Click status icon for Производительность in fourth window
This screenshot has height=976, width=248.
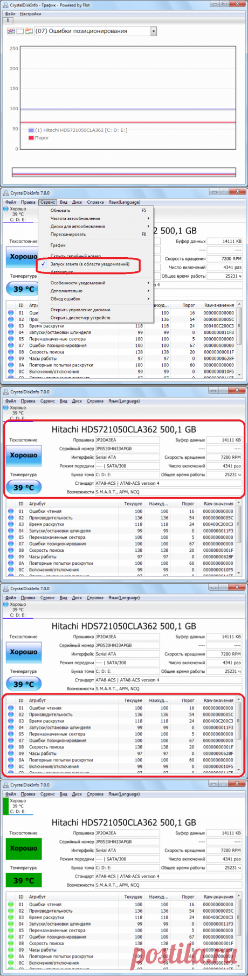(x=11, y=714)
